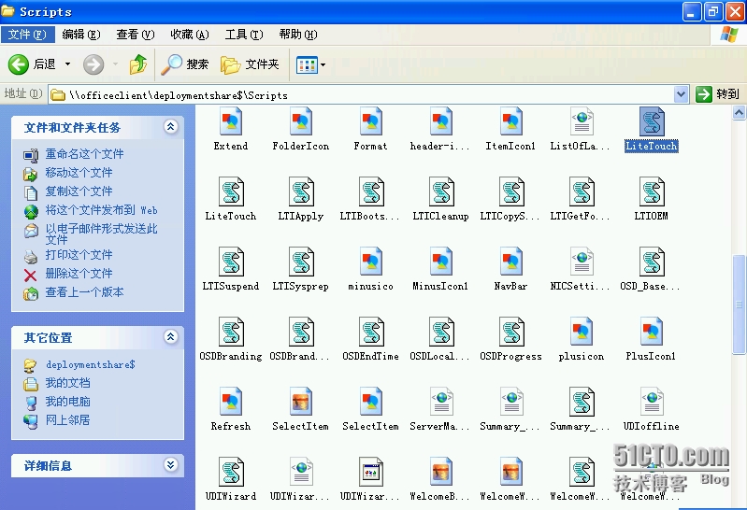Toggle the 文件夹 folders pane
Screen dimensions: 747x510
point(251,64)
